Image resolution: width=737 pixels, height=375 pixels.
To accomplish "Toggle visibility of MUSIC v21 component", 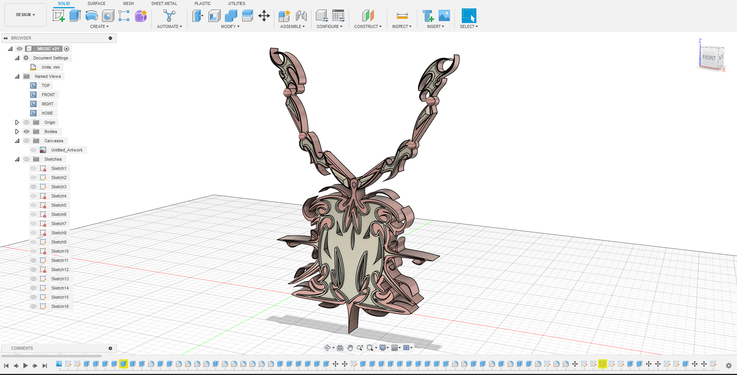I will tap(20, 49).
